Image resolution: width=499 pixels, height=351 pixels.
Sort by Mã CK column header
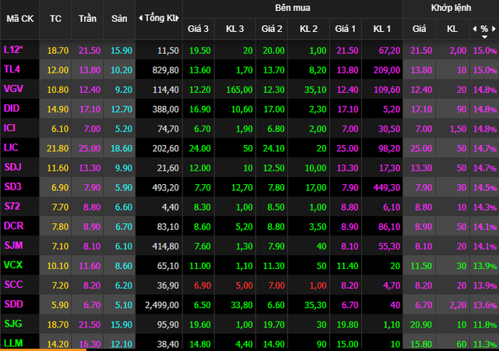pyautogui.click(x=19, y=19)
